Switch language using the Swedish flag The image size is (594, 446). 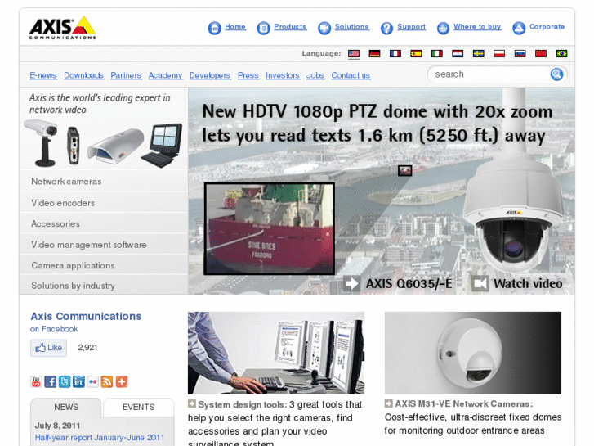pyautogui.click(x=479, y=53)
